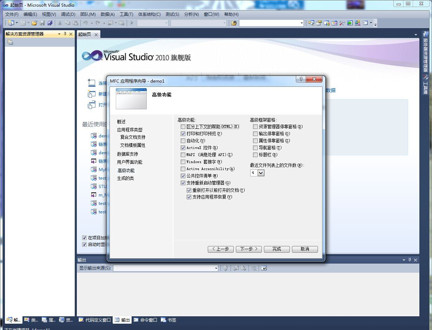Click the Add New Item toolbar icon

tap(23, 23)
